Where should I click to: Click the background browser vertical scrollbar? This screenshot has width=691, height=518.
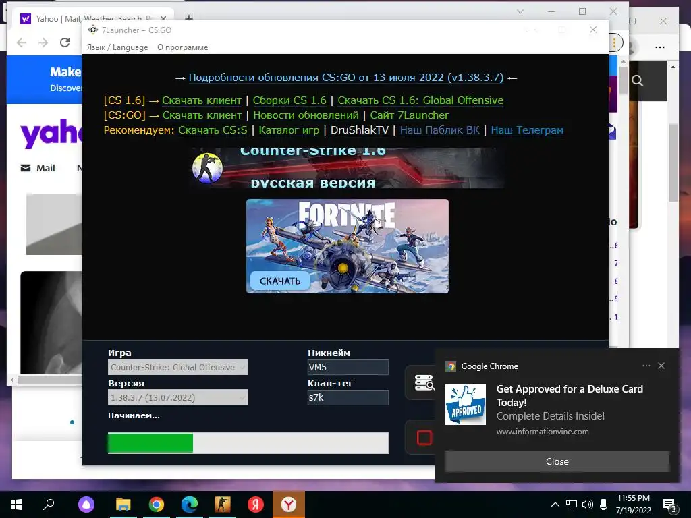673,163
